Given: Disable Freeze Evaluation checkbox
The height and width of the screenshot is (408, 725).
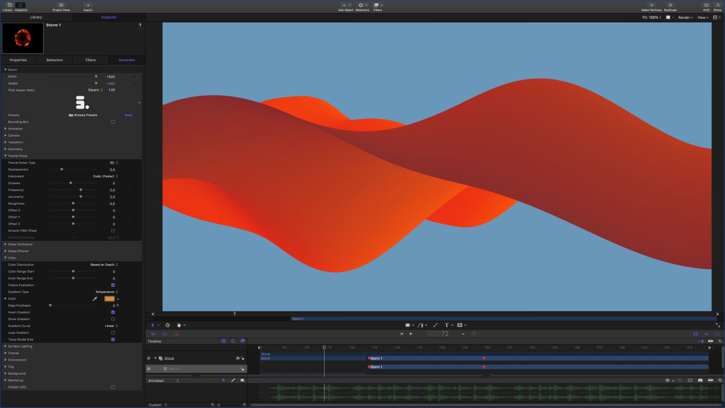Looking at the screenshot, I should pos(113,285).
